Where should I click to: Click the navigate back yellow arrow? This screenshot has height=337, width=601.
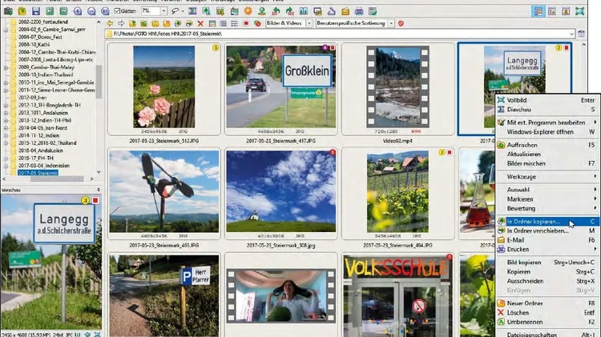point(110,23)
